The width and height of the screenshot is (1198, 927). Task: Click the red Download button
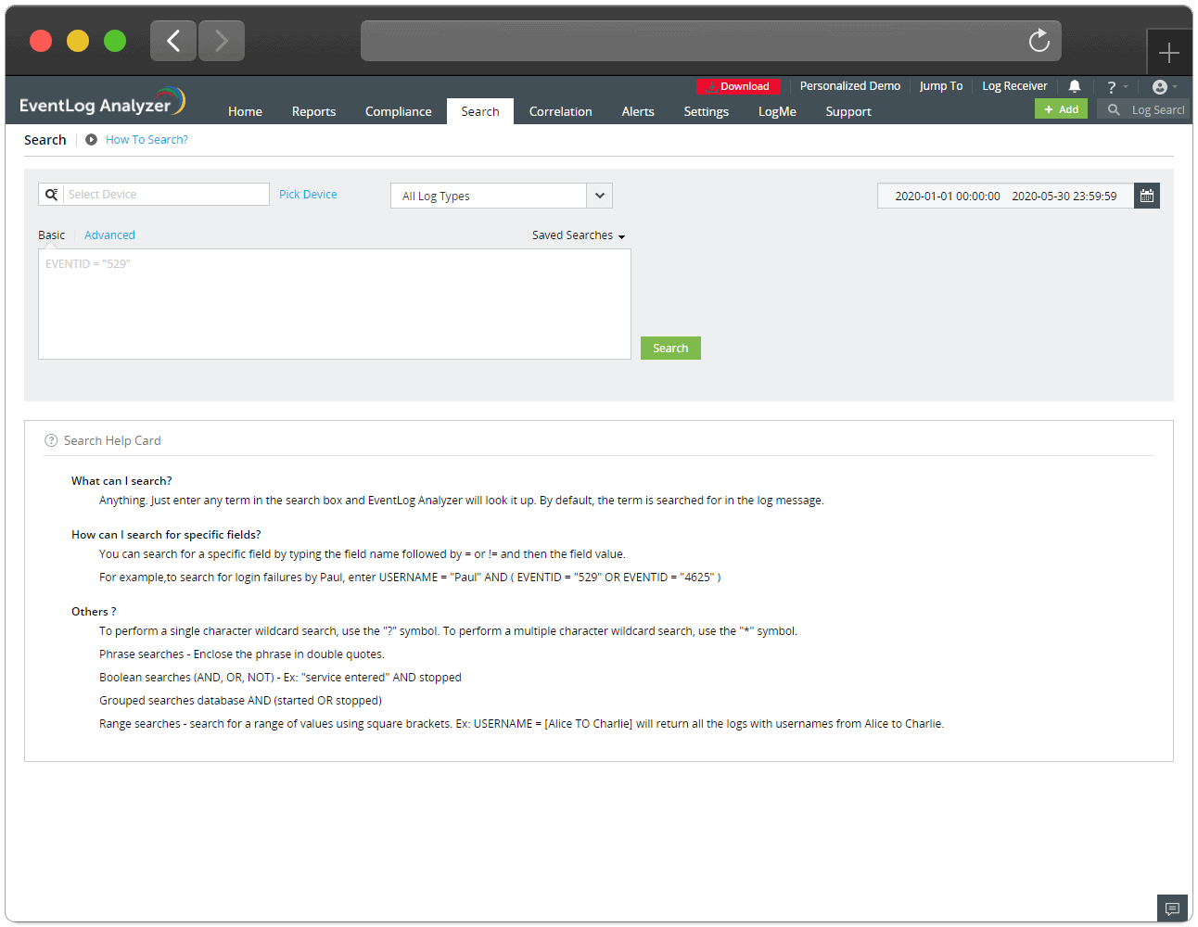click(x=738, y=86)
